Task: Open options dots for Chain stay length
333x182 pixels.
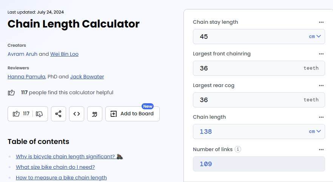Action: [x=321, y=22]
